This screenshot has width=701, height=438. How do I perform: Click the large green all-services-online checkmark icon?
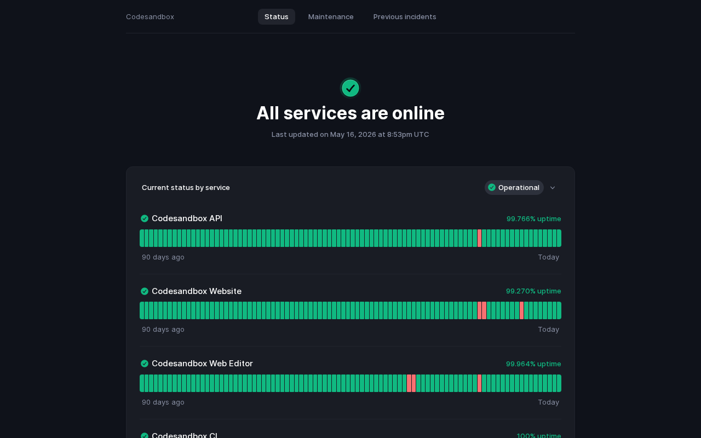350,88
